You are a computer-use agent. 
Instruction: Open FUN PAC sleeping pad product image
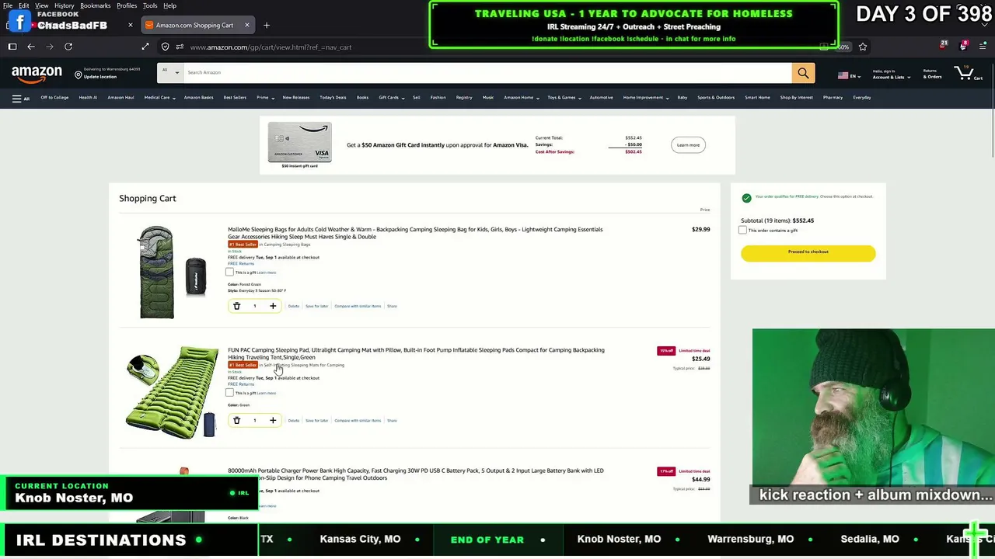pos(172,393)
